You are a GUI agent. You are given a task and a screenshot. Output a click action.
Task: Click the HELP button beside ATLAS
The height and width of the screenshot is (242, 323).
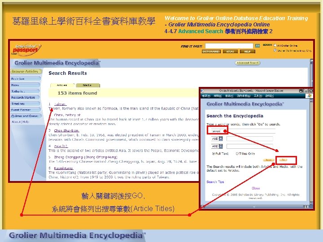coord(247,52)
